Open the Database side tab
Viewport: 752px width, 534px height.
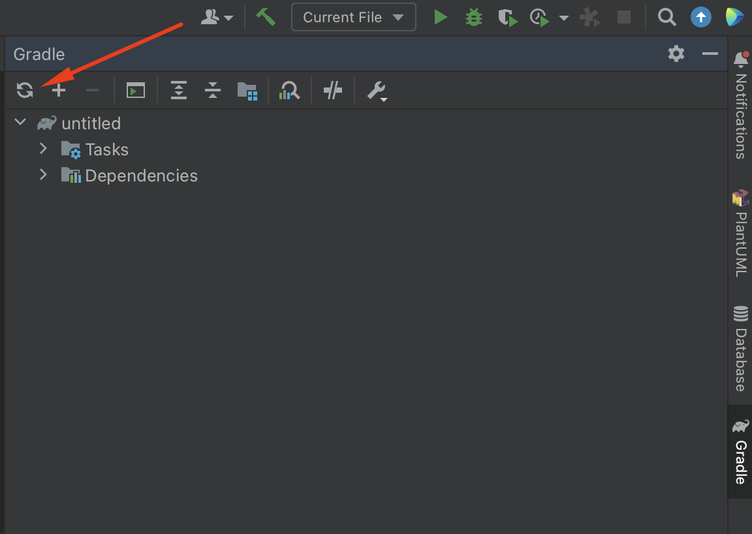tap(740, 349)
